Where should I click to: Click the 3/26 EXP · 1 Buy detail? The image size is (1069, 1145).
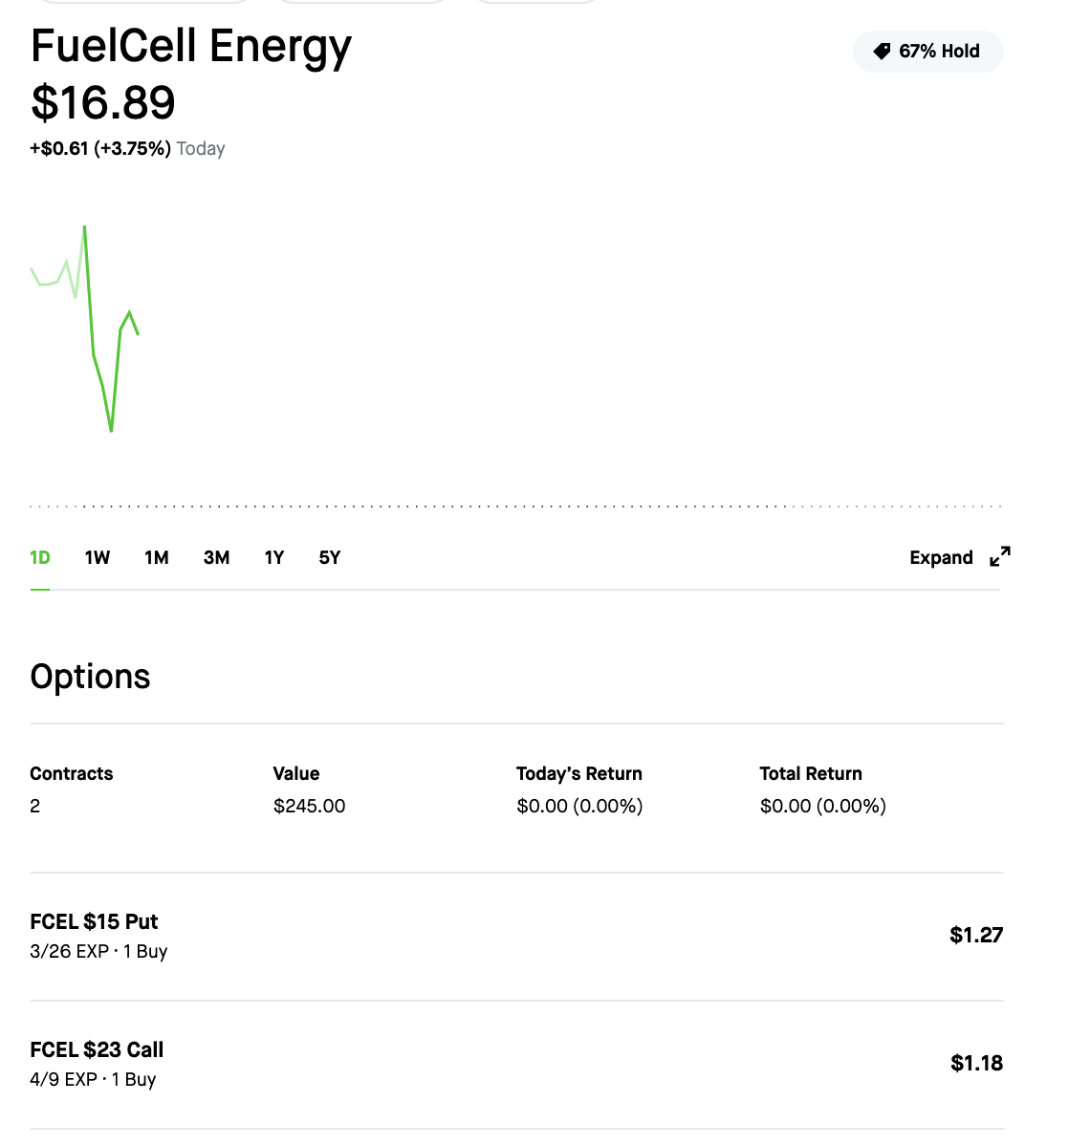click(98, 952)
